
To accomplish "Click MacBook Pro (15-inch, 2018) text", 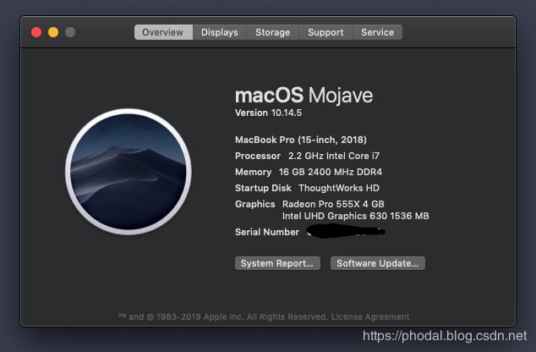I will (301, 140).
